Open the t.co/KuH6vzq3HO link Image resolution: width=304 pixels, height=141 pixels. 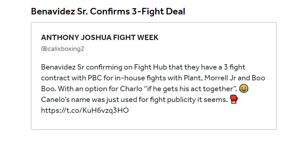[85, 111]
